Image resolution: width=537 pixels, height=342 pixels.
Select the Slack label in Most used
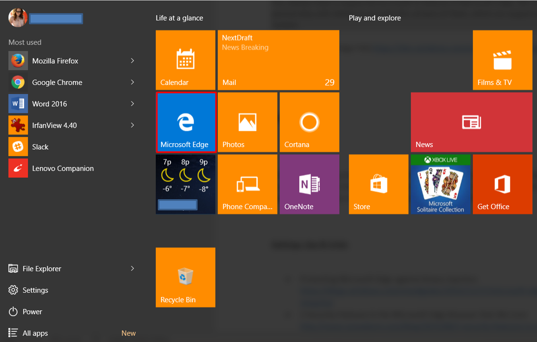click(40, 147)
